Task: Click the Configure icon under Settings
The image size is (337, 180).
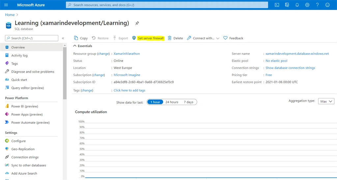Action: tap(7, 141)
